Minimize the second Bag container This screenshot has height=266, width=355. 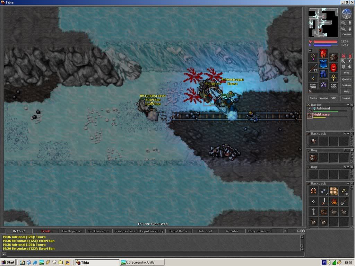(x=348, y=167)
